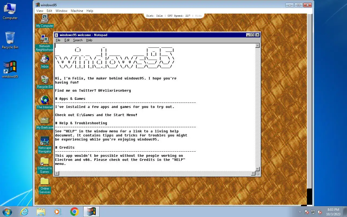Viewport: 347px width, 217px height.
Task: Click the muted volume tray icon
Action: pos(320,212)
